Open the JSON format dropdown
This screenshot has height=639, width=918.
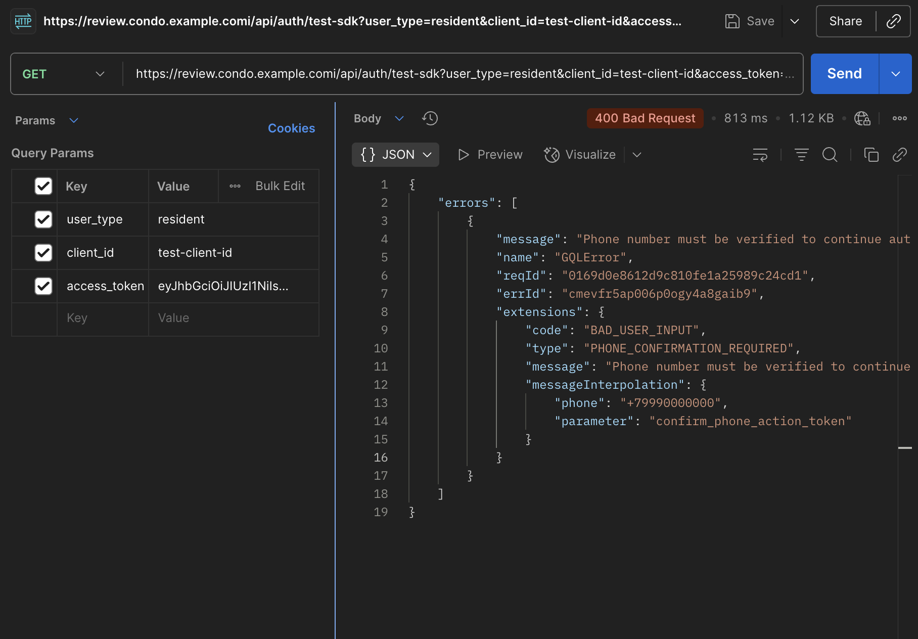pyautogui.click(x=395, y=155)
